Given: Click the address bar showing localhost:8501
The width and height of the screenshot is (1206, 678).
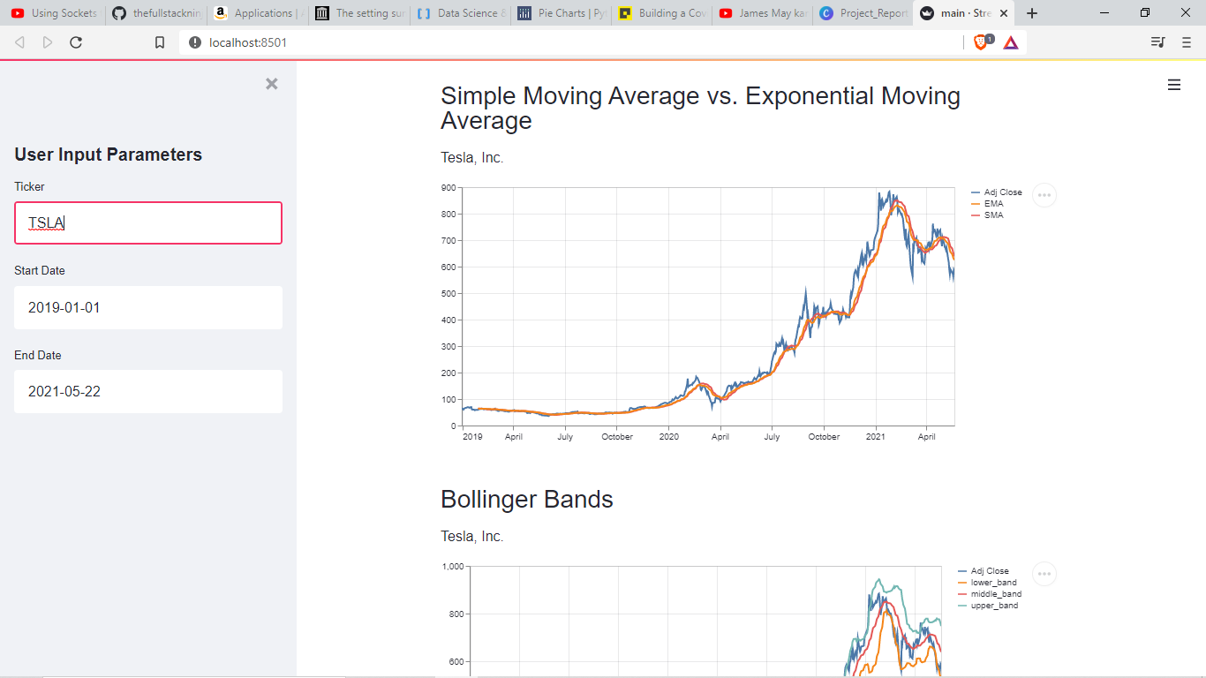Looking at the screenshot, I should (x=570, y=42).
